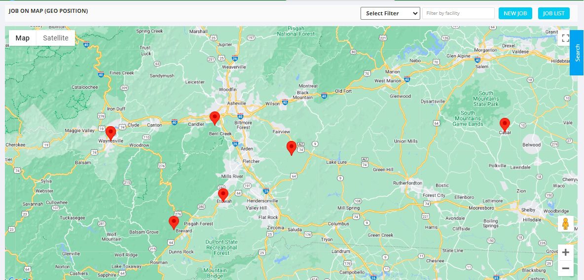This screenshot has height=280, width=584.
Task: Click the Tryon label on map
Action: [x=327, y=240]
